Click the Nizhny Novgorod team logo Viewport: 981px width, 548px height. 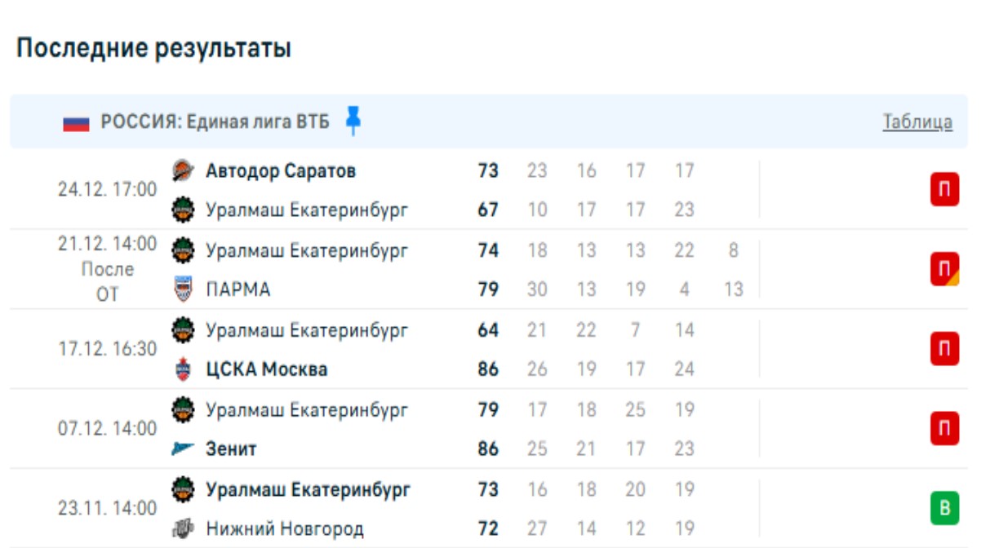(x=183, y=529)
